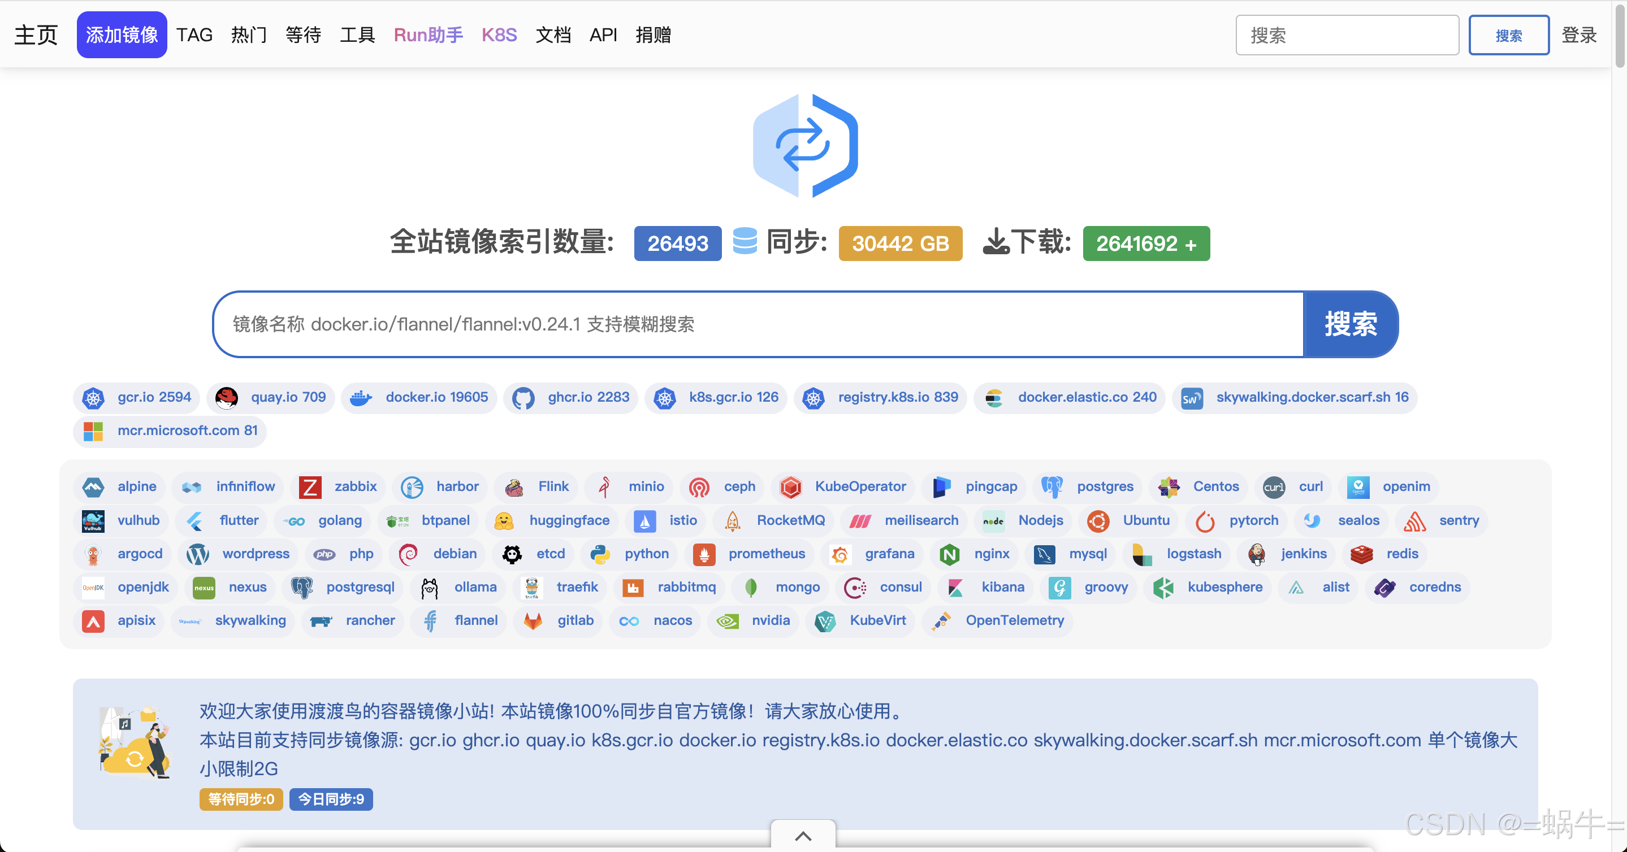The height and width of the screenshot is (852, 1627).
Task: Click the top-right 搜索 text box
Action: tap(1347, 34)
